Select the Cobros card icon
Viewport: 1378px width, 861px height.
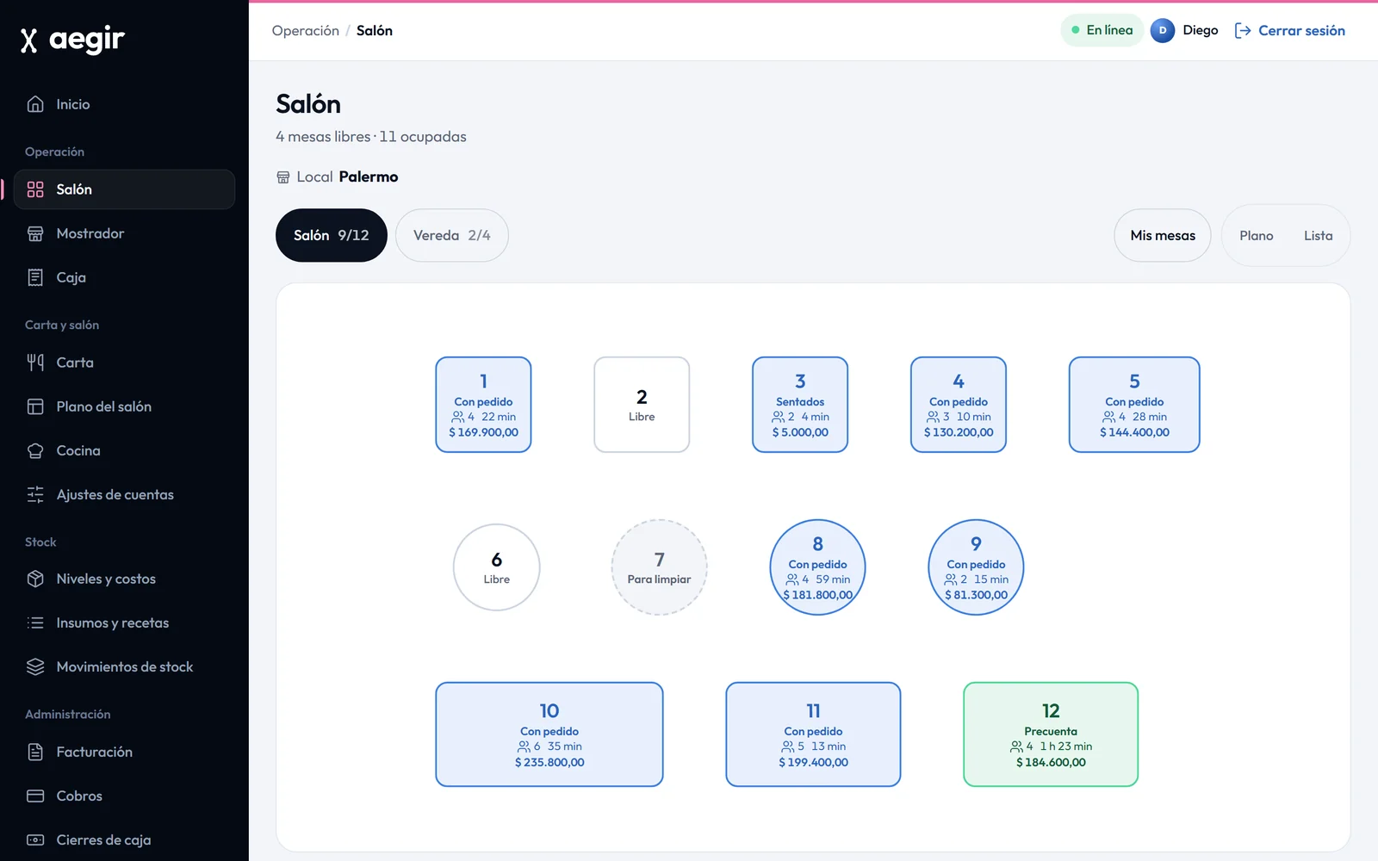pyautogui.click(x=35, y=796)
